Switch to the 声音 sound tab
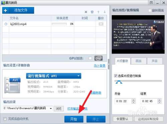The width and height of the screenshot is (167, 124). pyautogui.click(x=155, y=61)
